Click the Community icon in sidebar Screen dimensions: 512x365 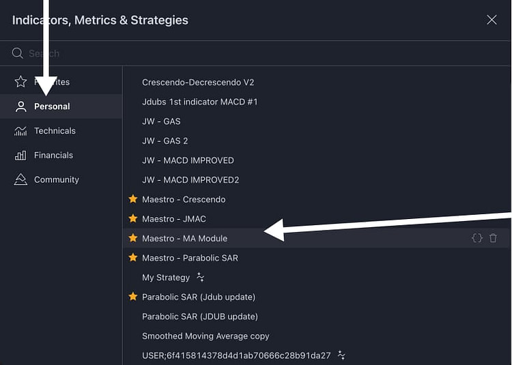20,179
